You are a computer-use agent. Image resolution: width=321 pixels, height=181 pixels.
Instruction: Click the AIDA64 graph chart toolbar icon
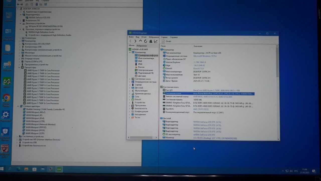156,41
